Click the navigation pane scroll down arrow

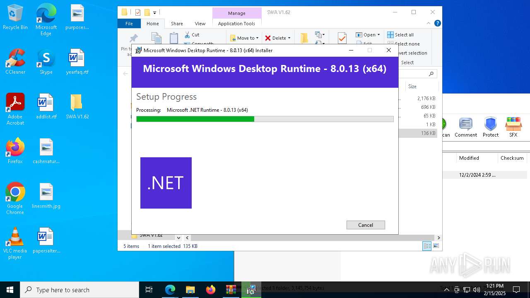coord(178,238)
